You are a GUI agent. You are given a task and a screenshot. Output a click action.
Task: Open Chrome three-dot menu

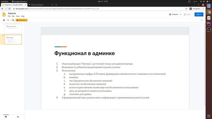pos(203,9)
